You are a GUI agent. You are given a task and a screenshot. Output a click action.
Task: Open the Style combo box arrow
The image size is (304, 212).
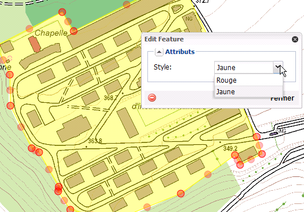click(x=278, y=67)
